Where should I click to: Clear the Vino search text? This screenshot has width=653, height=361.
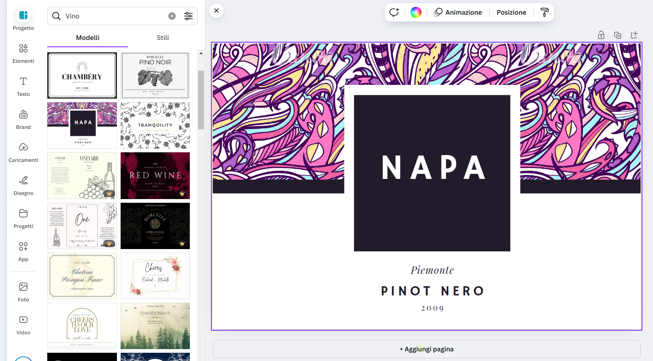(x=172, y=16)
